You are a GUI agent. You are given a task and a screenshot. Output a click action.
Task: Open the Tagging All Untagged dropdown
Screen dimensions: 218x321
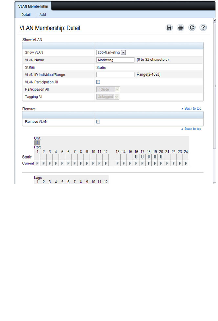[x=108, y=97]
